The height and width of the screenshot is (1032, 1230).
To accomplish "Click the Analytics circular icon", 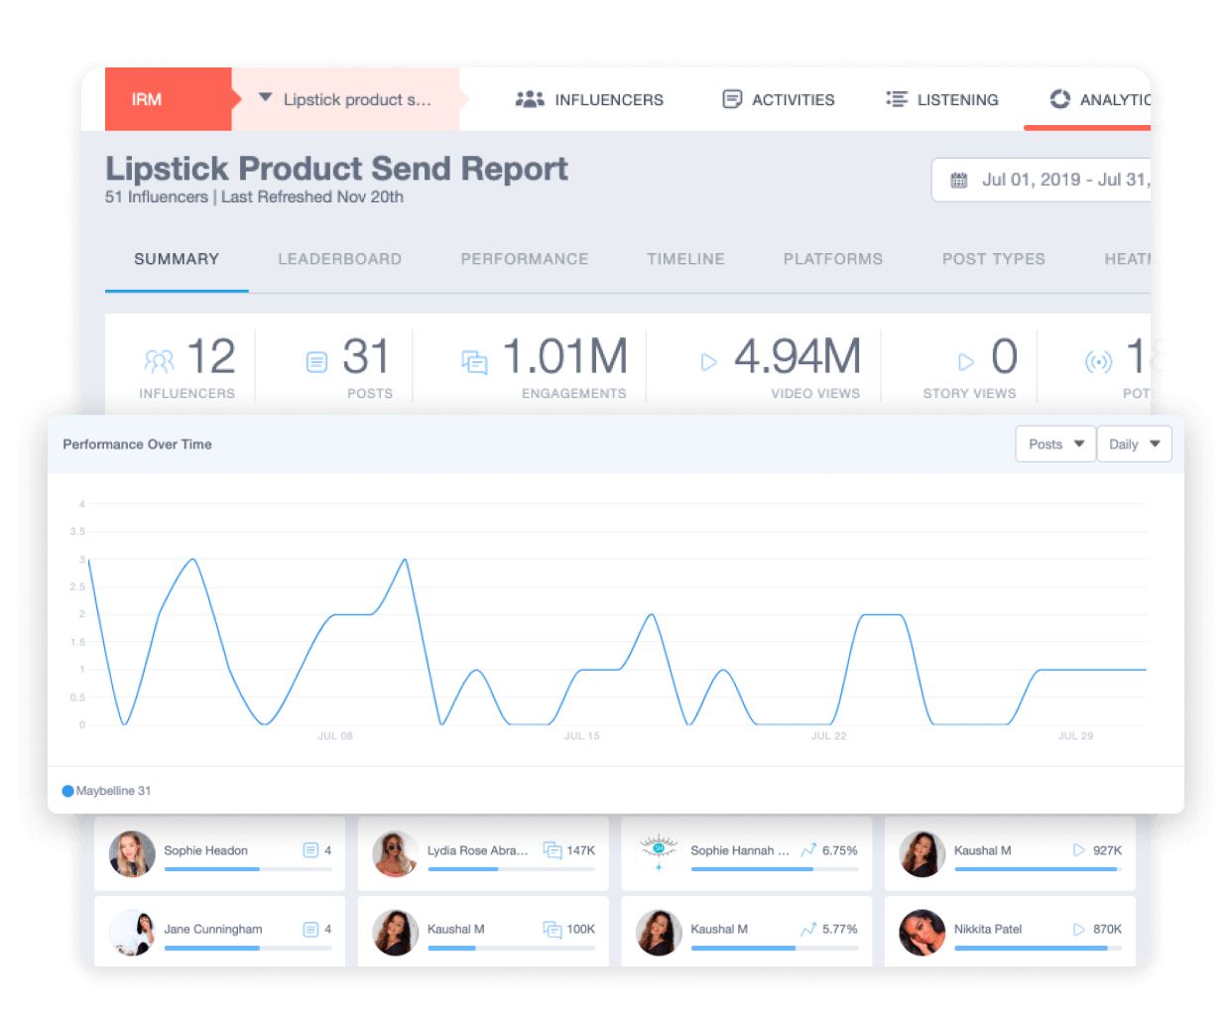I will [1059, 99].
